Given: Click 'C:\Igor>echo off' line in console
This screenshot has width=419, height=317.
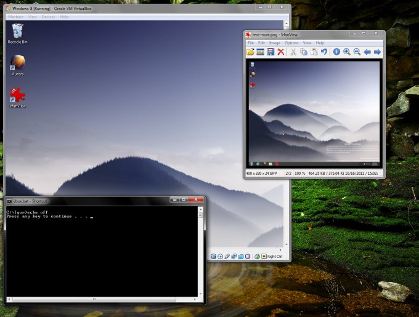Looking at the screenshot, I should point(27,212).
